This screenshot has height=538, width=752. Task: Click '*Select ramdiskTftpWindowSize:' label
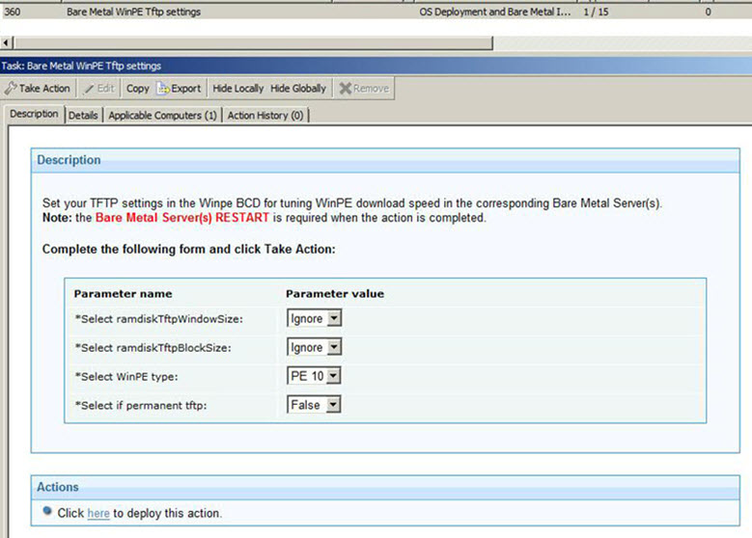pos(158,318)
